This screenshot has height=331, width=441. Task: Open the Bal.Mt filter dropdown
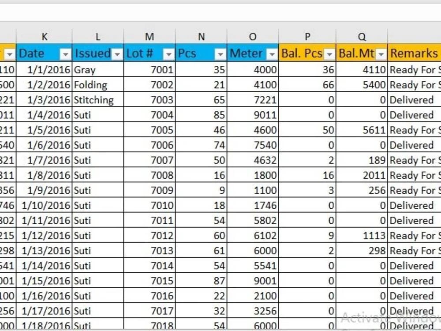[381, 54]
